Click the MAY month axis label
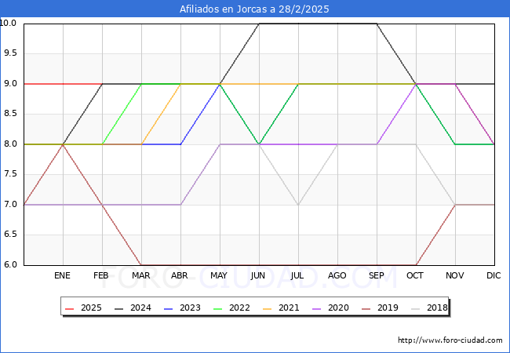The height and width of the screenshot is (353, 510). pyautogui.click(x=219, y=275)
